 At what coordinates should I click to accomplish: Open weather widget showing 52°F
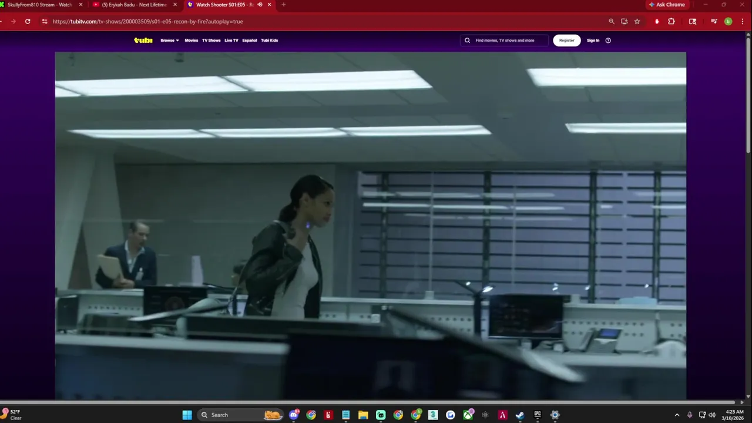(12, 415)
